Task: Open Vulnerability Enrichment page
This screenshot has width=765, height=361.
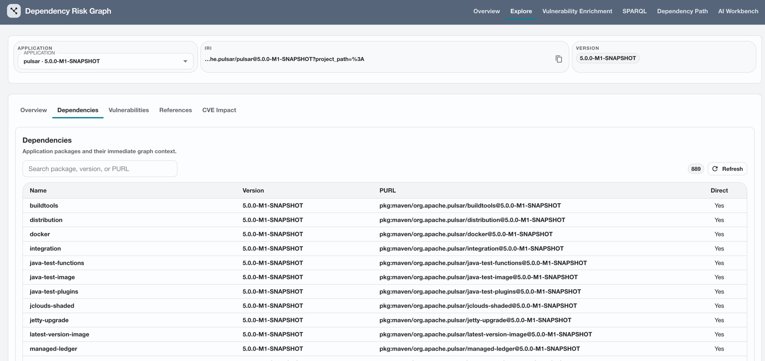Action: (x=577, y=11)
